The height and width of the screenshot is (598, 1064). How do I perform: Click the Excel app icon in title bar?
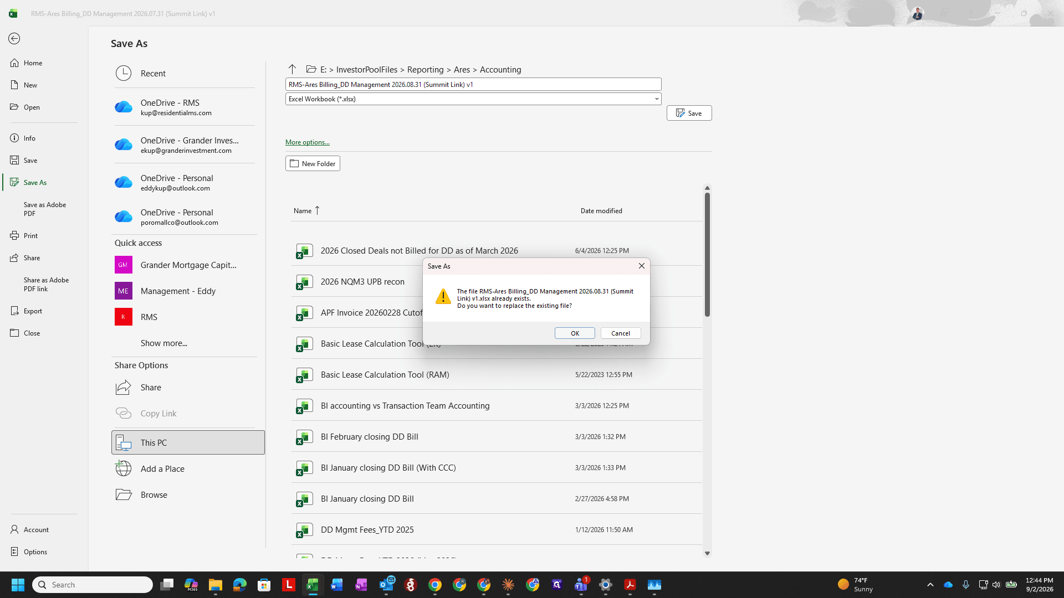coord(13,13)
